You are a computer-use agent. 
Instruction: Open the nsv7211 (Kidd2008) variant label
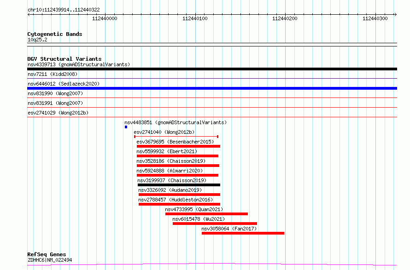tap(53, 74)
